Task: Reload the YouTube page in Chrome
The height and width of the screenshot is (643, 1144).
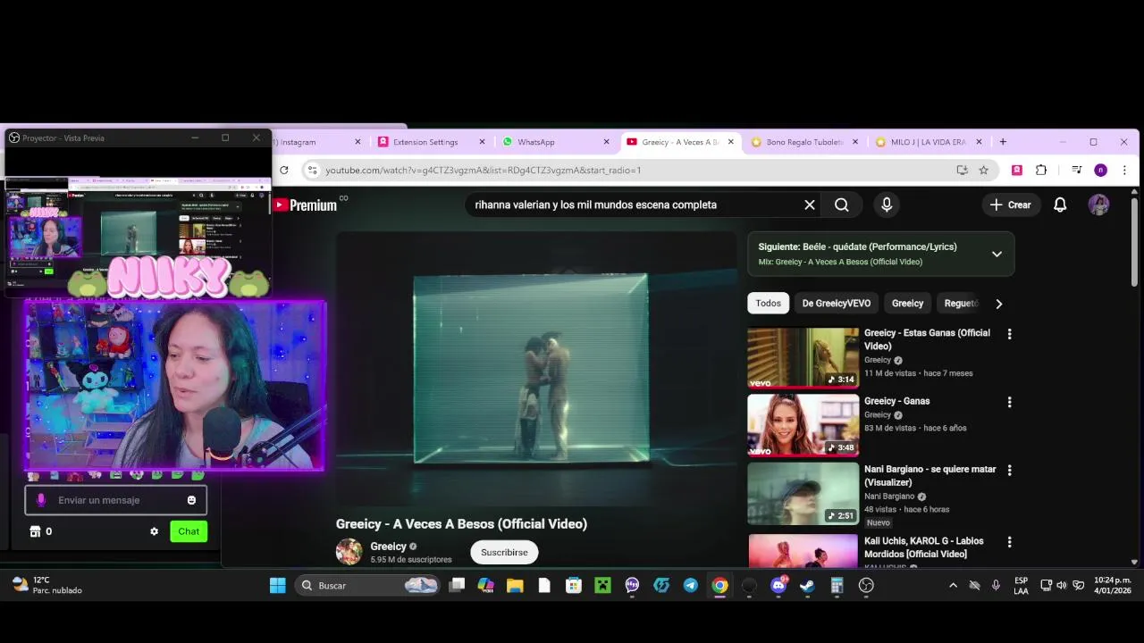Action: click(x=284, y=170)
